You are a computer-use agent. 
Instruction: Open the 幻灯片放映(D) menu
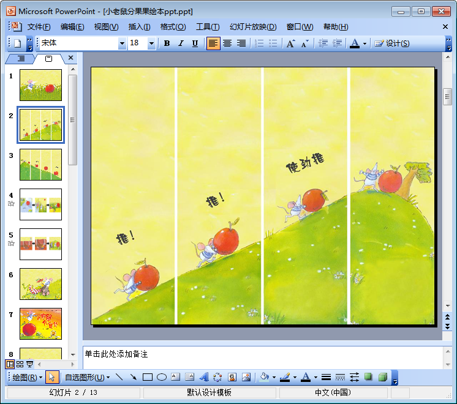tap(253, 27)
